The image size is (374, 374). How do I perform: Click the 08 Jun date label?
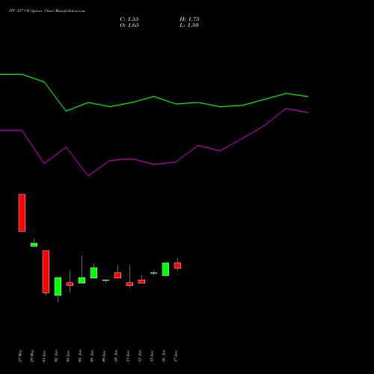92,356
